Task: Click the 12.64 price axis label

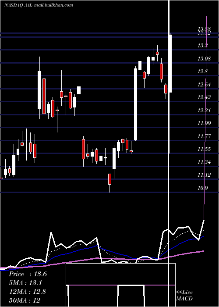Action: tap(204, 85)
